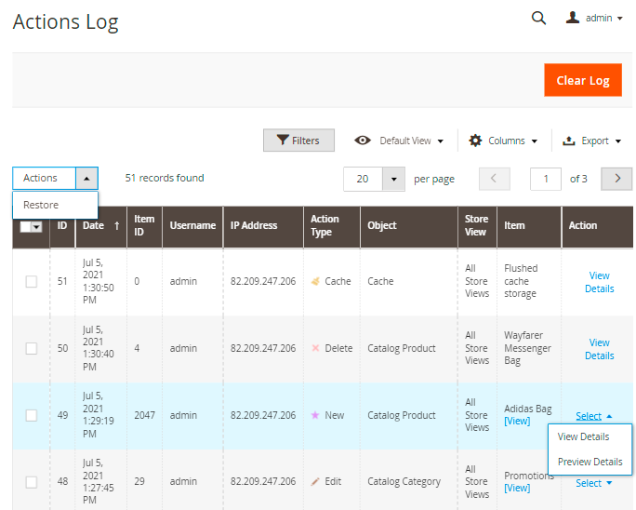Click the View link under Adidas Bag

[x=517, y=421]
